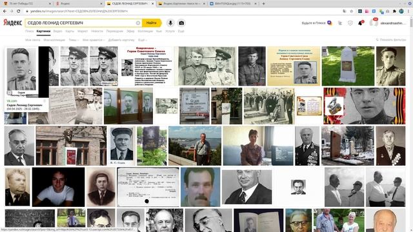This screenshot has width=413, height=232.
Task: Open the Chrome profile avatar in toolbar
Action: [401, 12]
